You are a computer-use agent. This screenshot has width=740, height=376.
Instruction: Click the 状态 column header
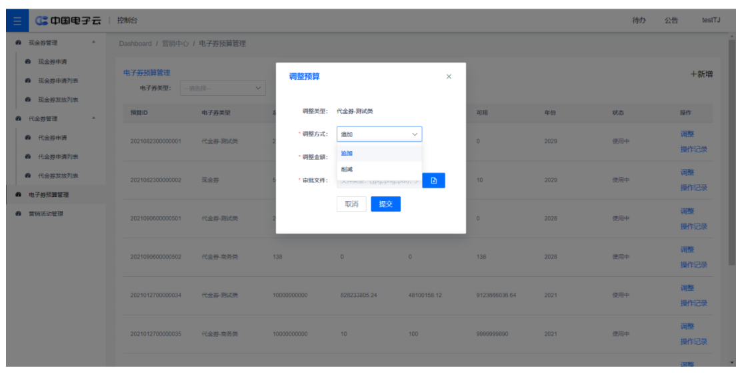(x=618, y=113)
